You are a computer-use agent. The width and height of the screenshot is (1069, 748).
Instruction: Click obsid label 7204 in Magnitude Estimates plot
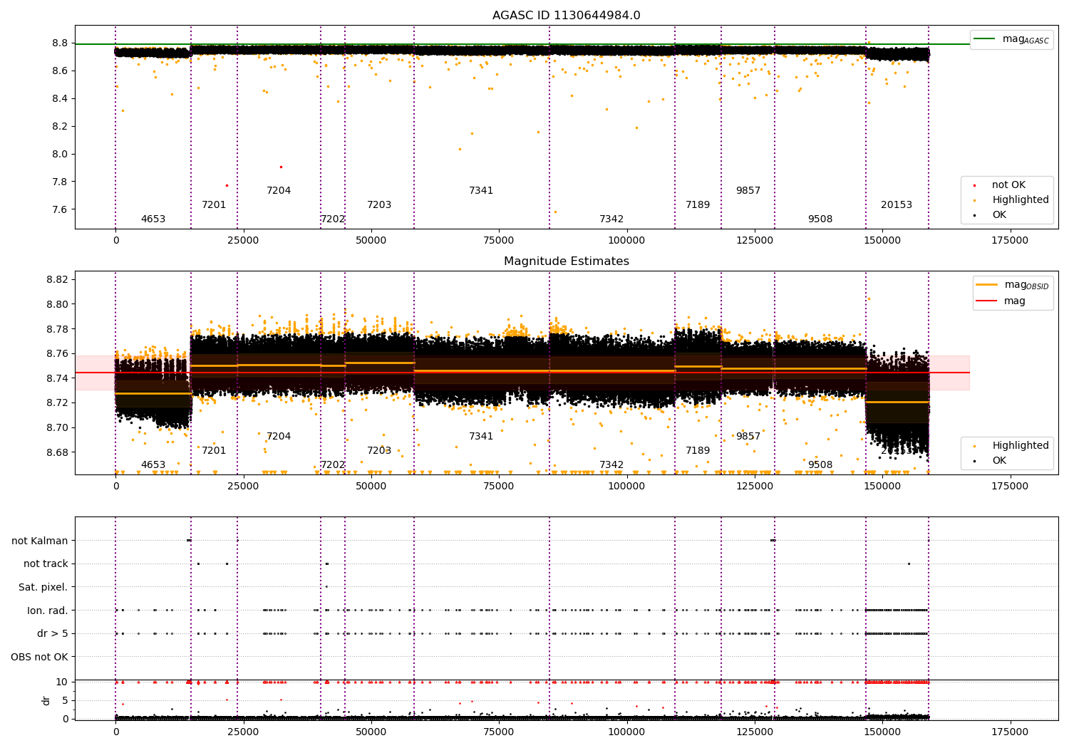tap(279, 437)
